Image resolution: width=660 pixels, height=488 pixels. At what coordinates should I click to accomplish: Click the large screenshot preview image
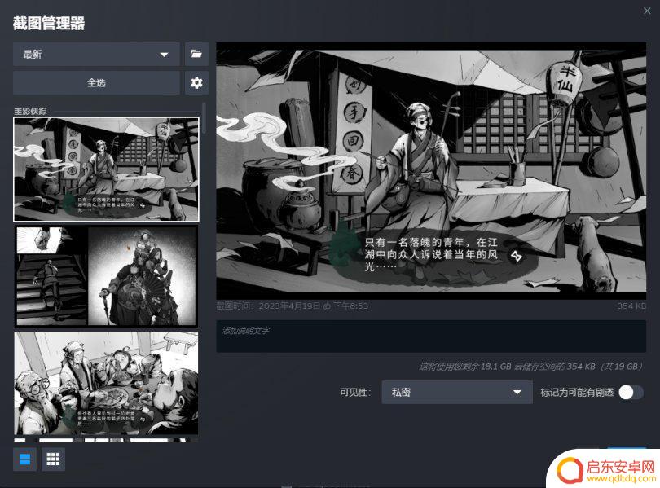(x=431, y=170)
